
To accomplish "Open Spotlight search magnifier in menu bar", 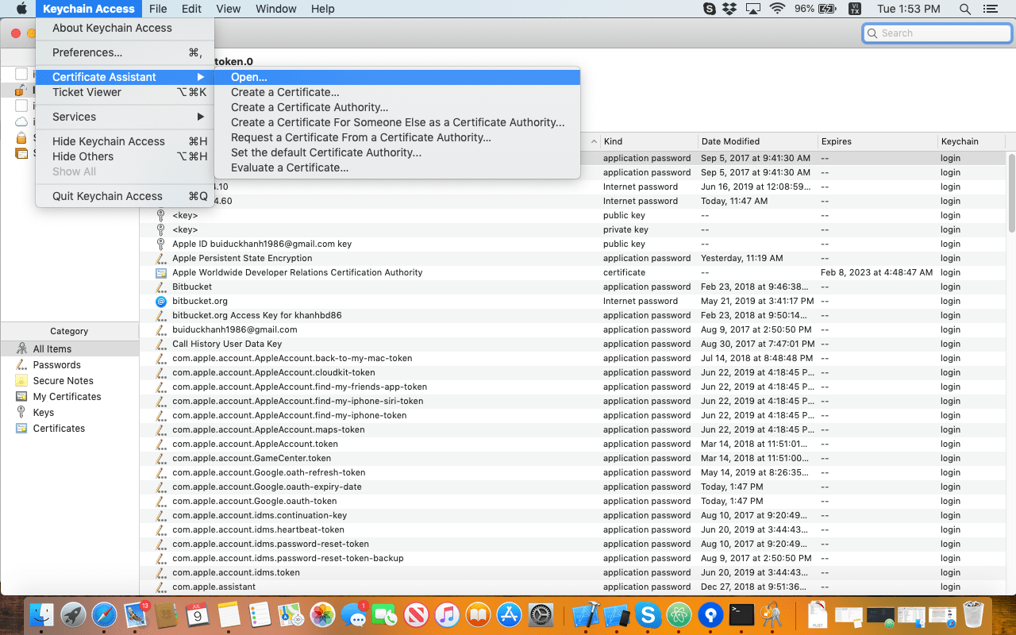I will point(965,9).
